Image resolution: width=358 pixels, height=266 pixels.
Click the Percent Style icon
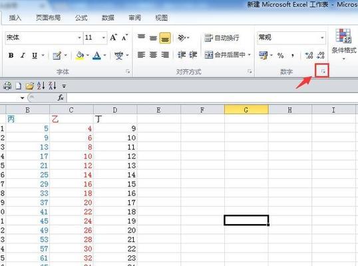(x=280, y=55)
